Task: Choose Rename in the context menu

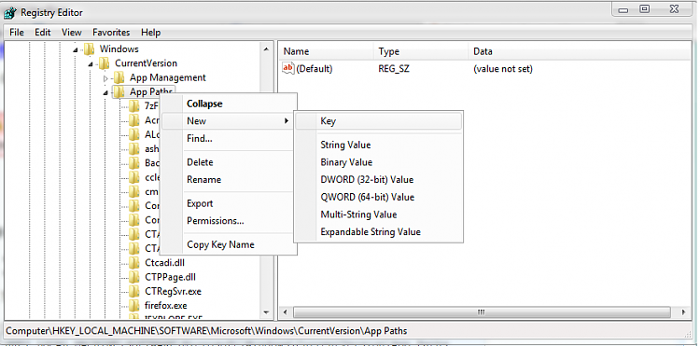Action: coord(229,180)
